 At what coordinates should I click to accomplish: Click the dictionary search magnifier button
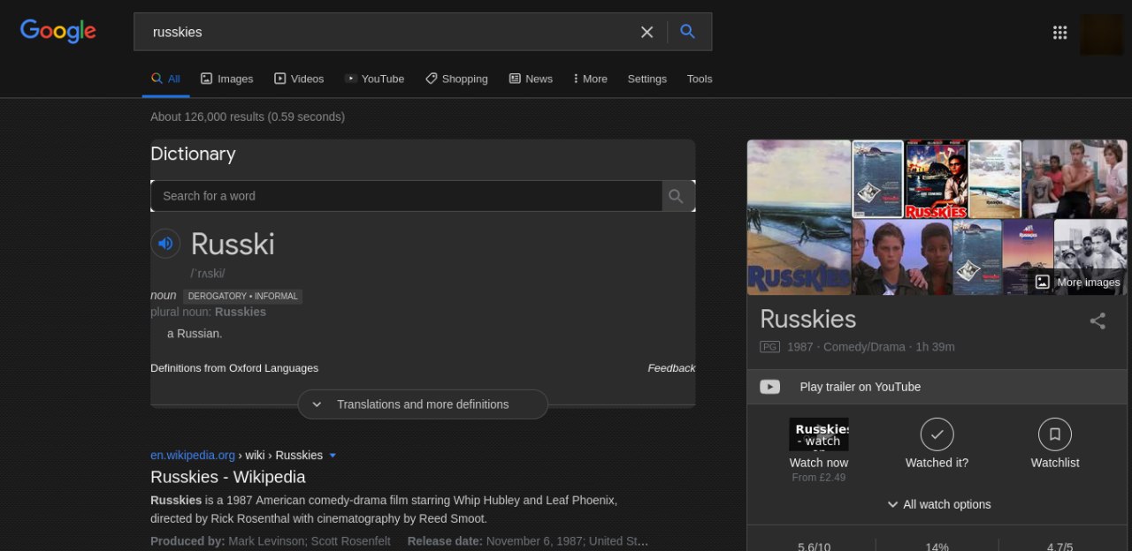pos(677,196)
